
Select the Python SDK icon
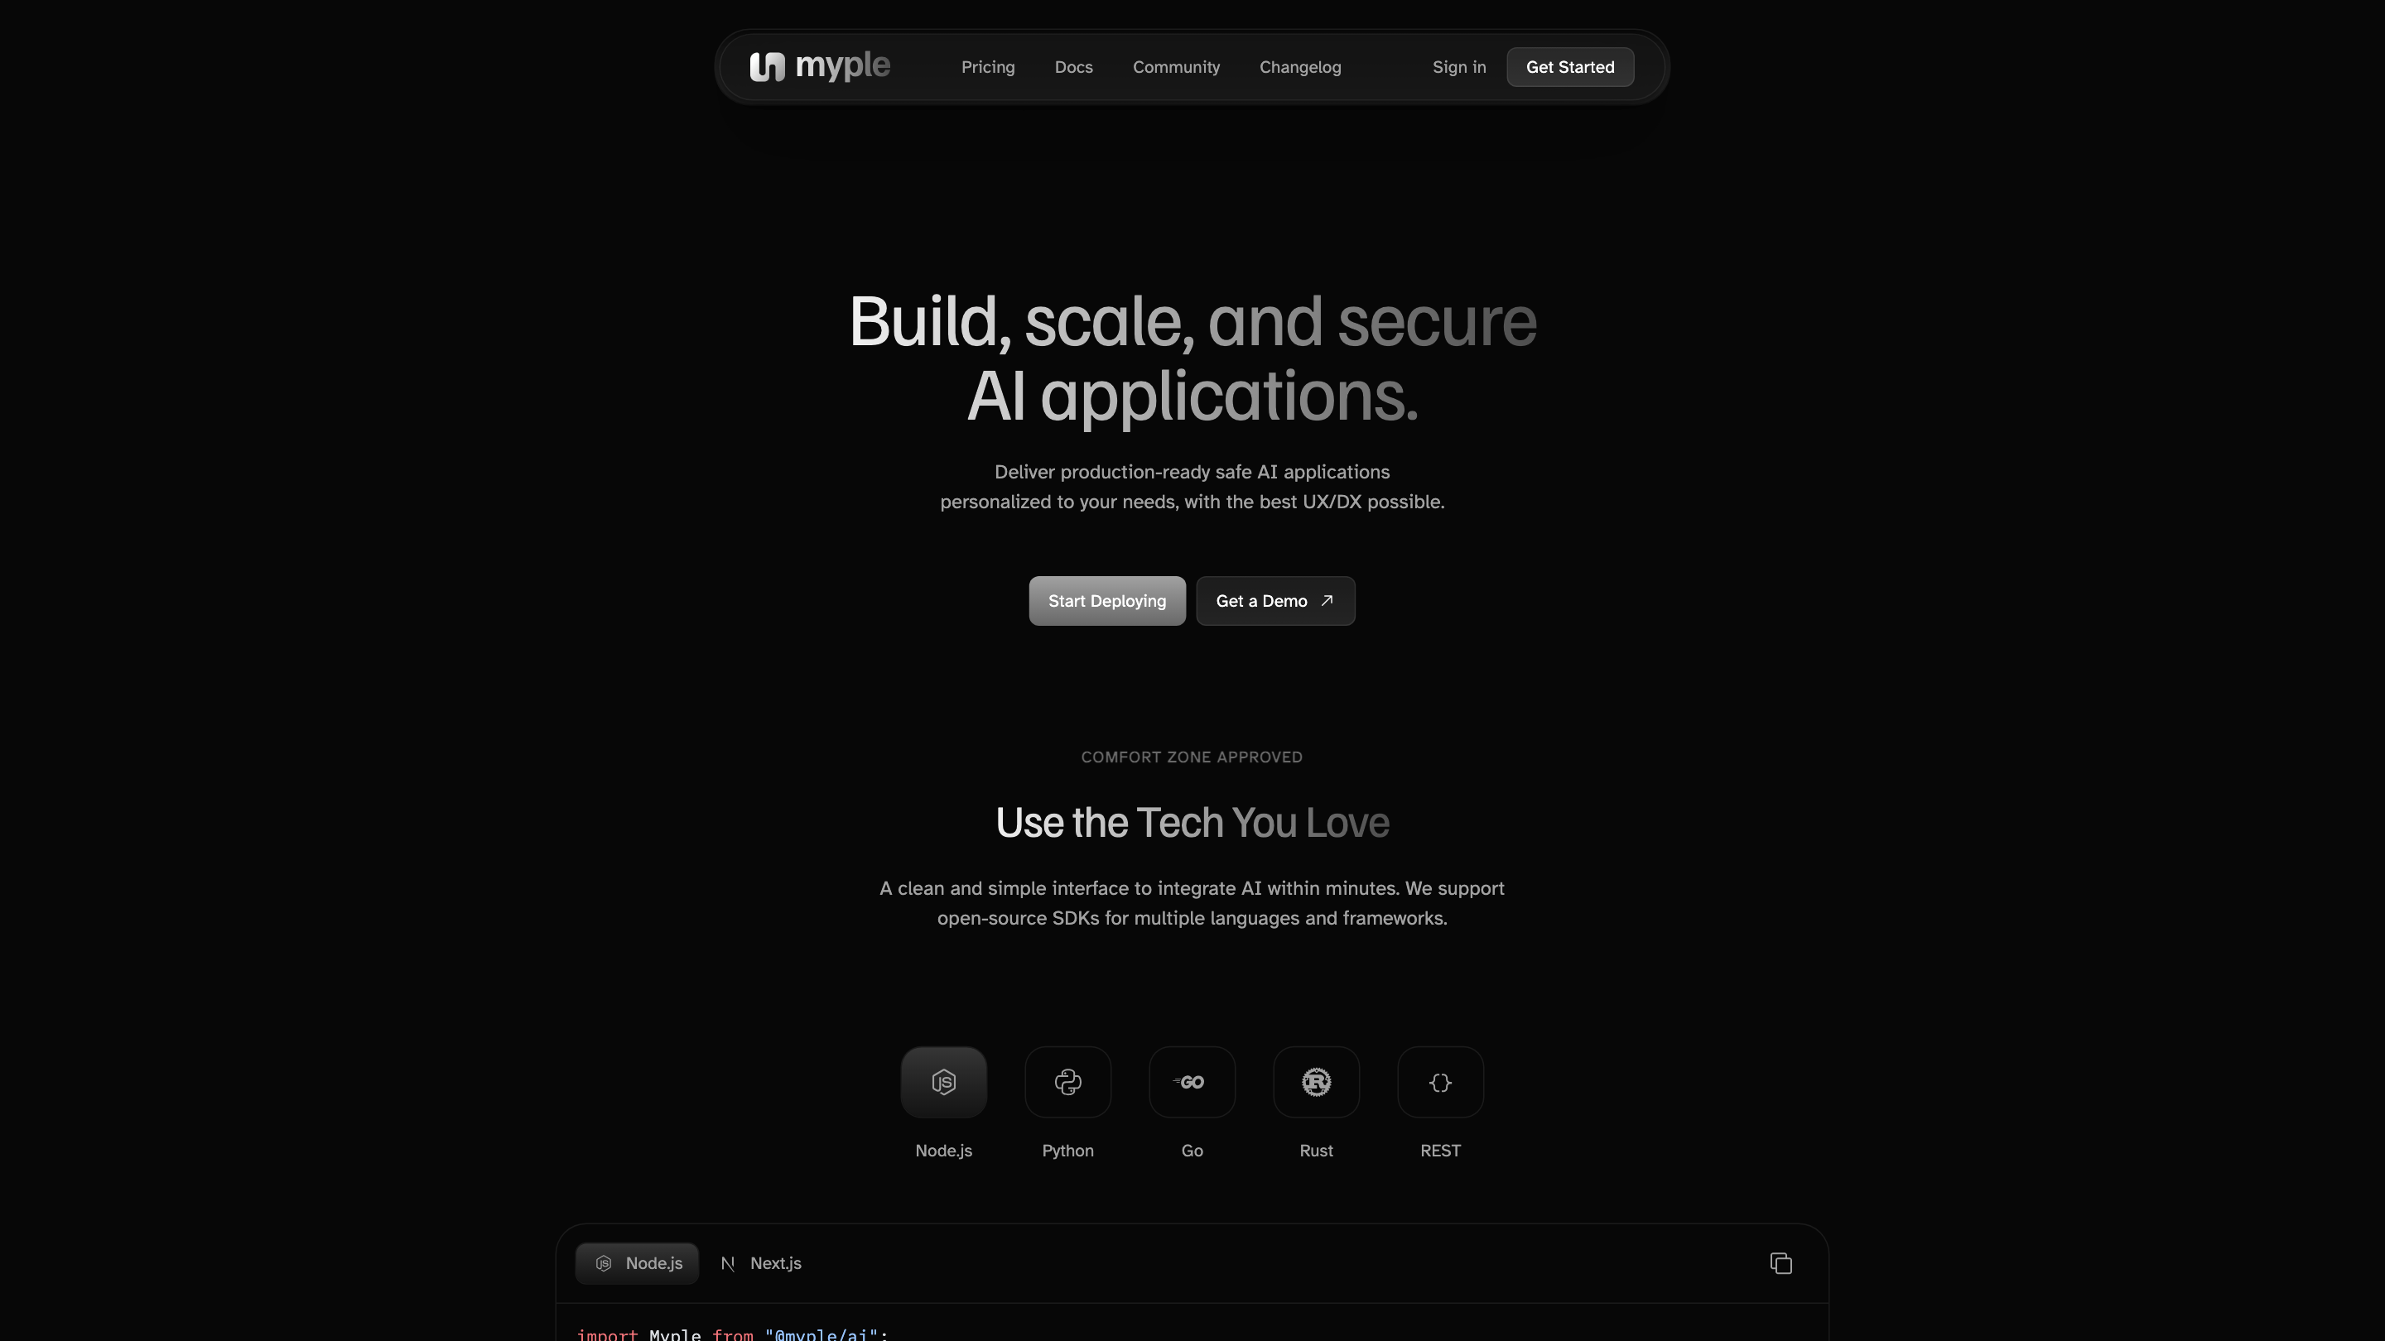pos(1067,1082)
